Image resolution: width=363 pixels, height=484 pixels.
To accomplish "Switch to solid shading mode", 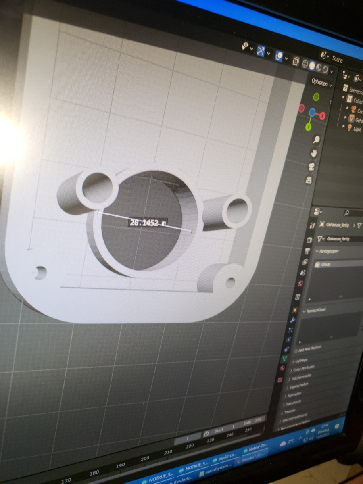I will coord(312,65).
